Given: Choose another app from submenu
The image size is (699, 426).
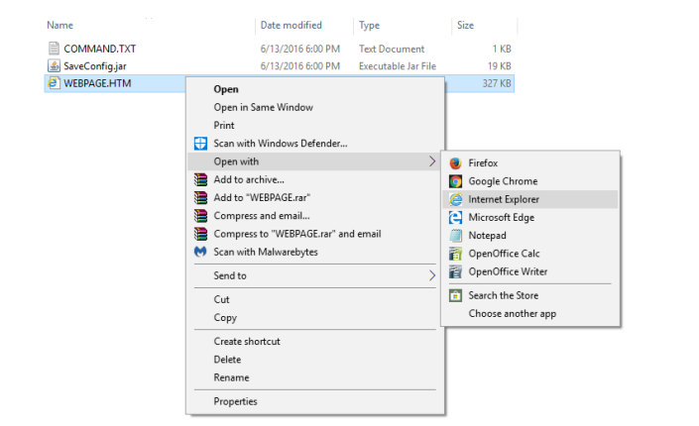Looking at the screenshot, I should (x=512, y=314).
